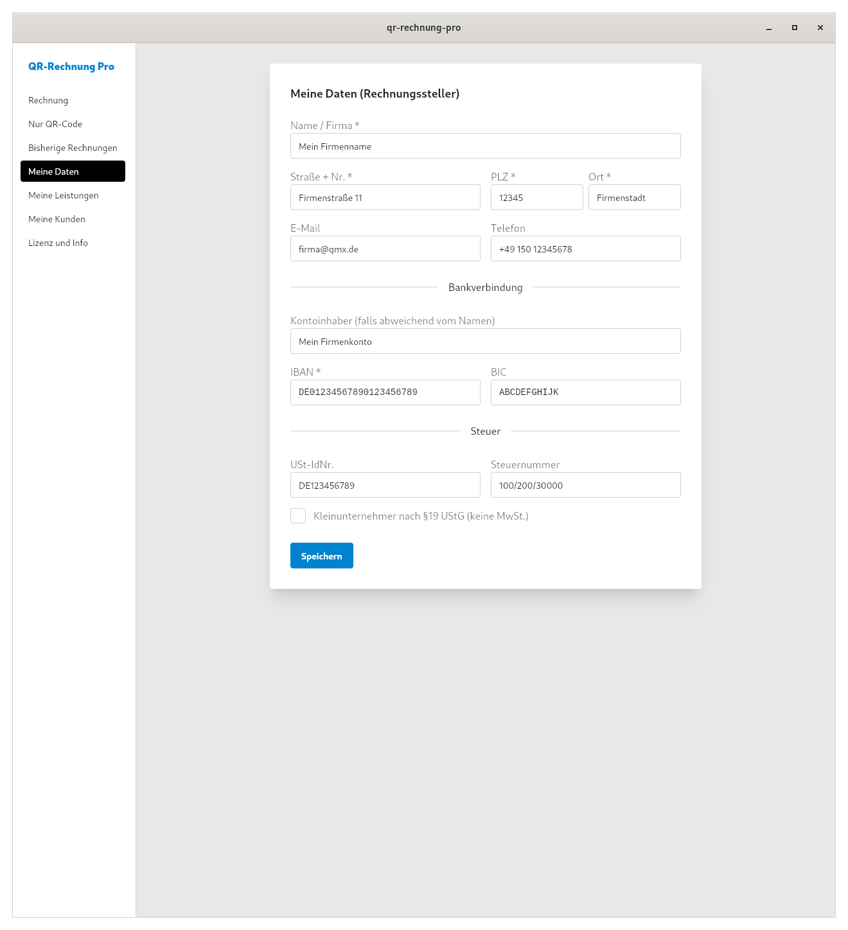Focus the Name / Firma field
The image size is (848, 930).
point(485,146)
